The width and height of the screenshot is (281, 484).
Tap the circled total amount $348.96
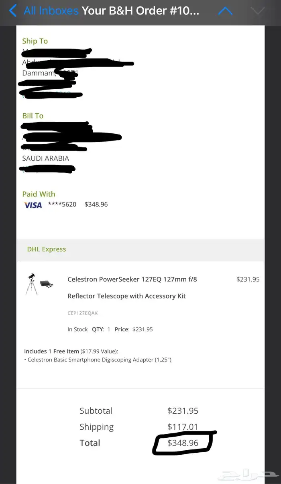coord(183,443)
